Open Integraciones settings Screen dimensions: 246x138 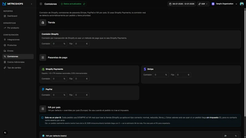[x=18, y=40]
